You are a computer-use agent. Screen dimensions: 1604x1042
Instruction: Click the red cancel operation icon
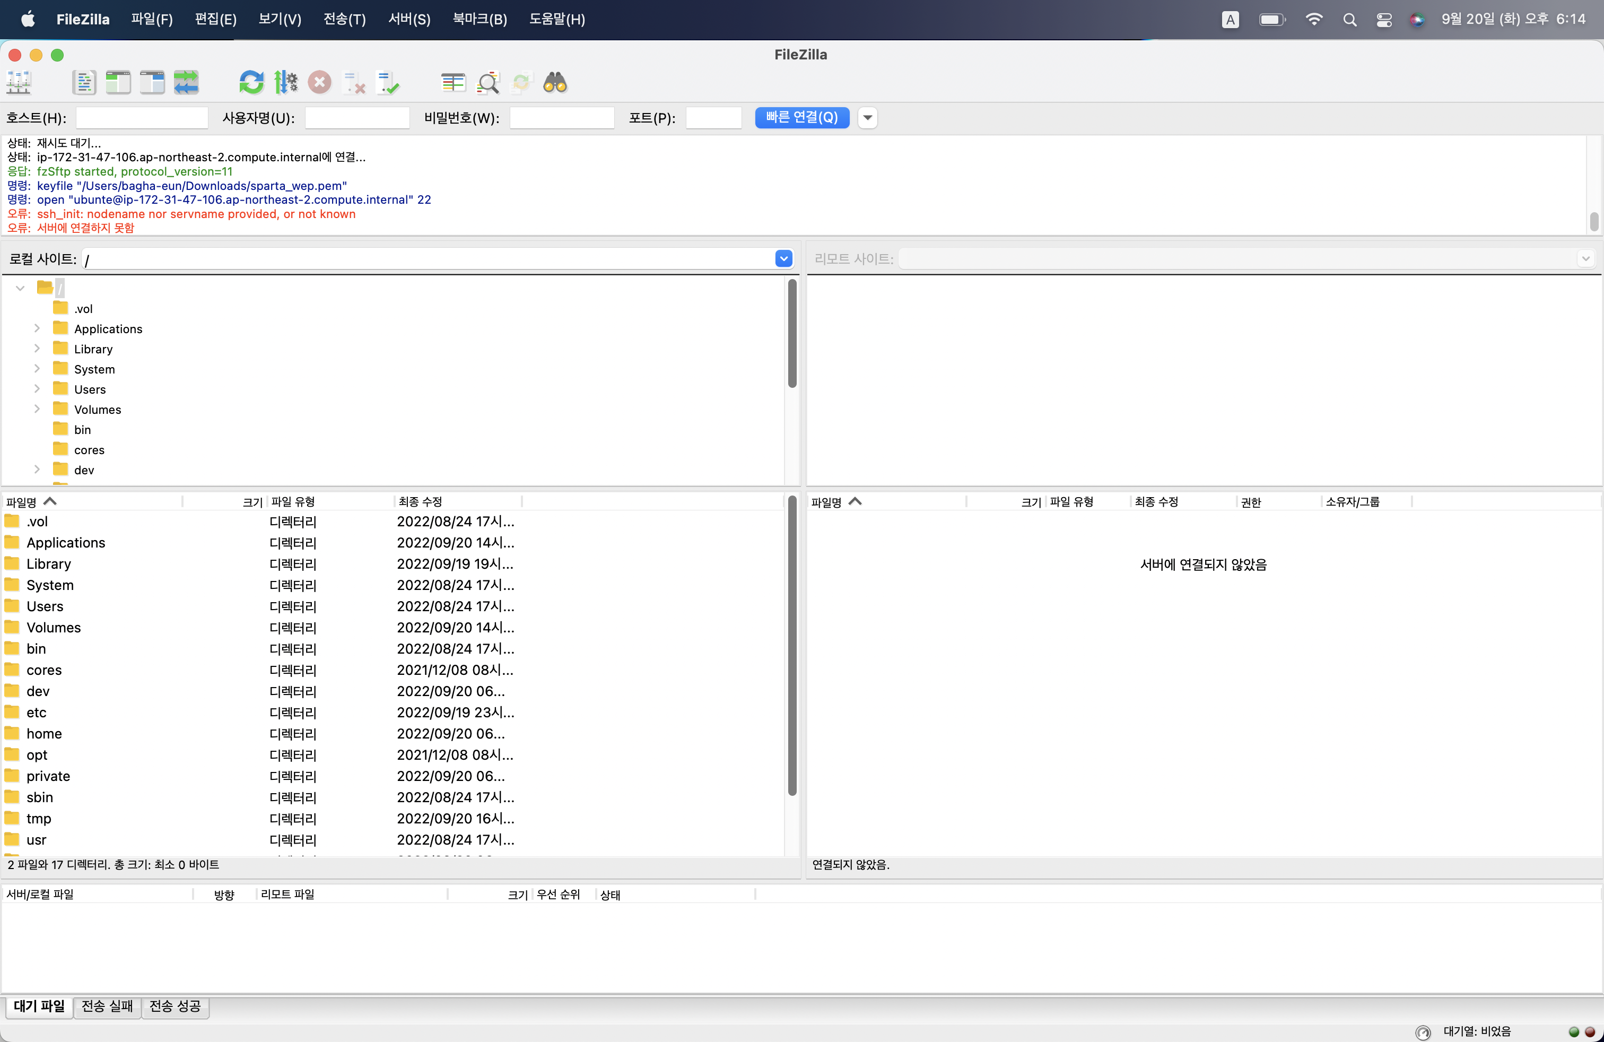[319, 82]
